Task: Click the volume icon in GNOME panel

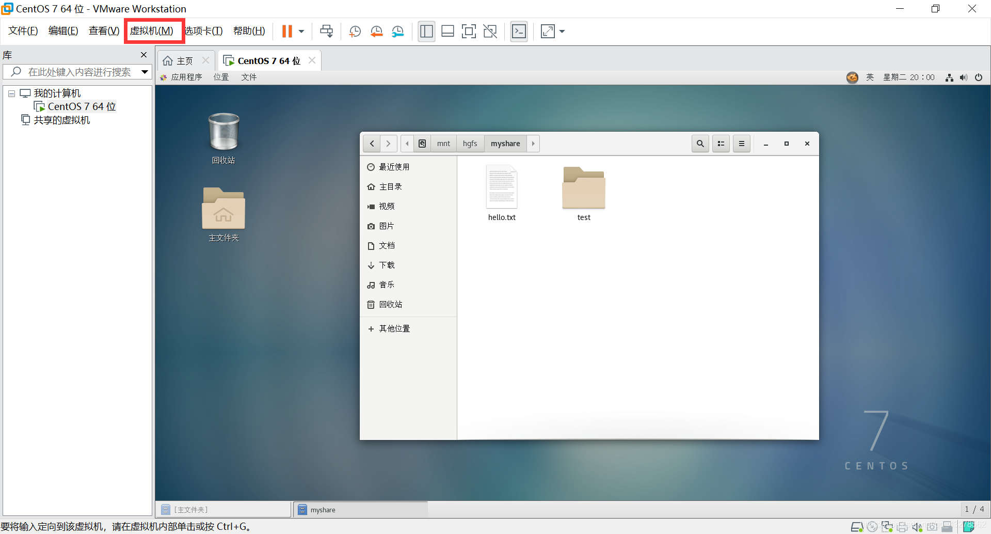Action: click(x=964, y=77)
